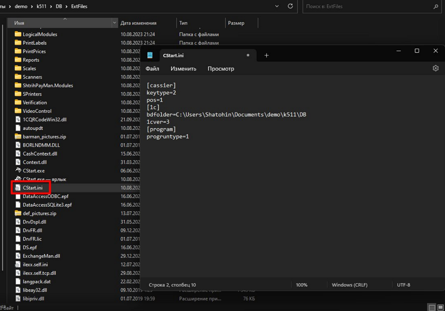Open the LogicalModules folder icon
445x311 pixels.
(18, 34)
